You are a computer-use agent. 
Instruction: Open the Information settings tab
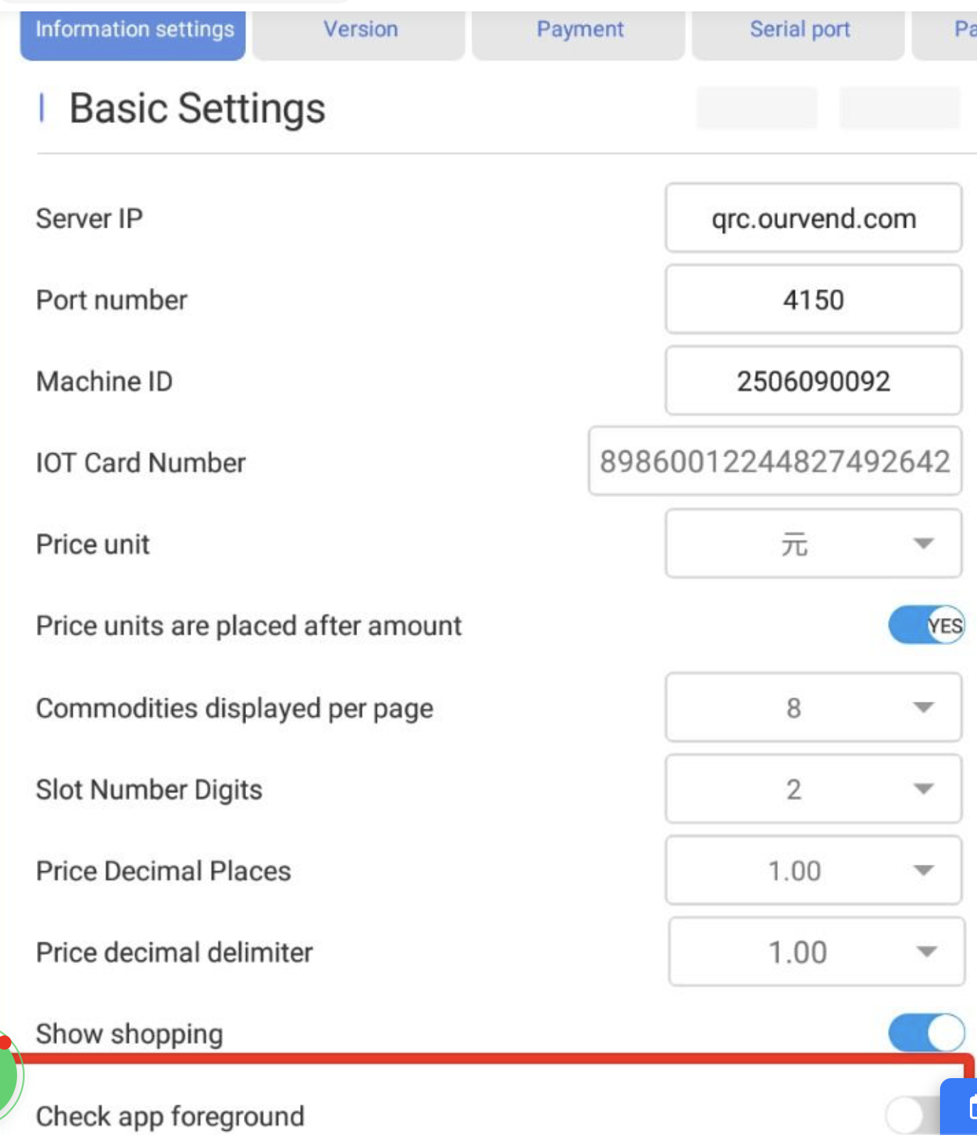click(133, 31)
